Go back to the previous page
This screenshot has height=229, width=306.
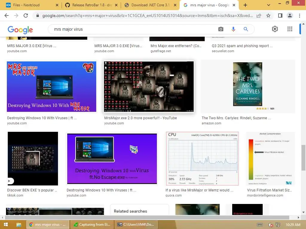[x=7, y=16]
